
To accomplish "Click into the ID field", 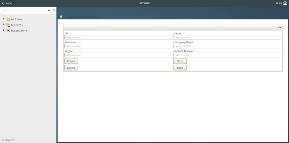I will [118, 37].
